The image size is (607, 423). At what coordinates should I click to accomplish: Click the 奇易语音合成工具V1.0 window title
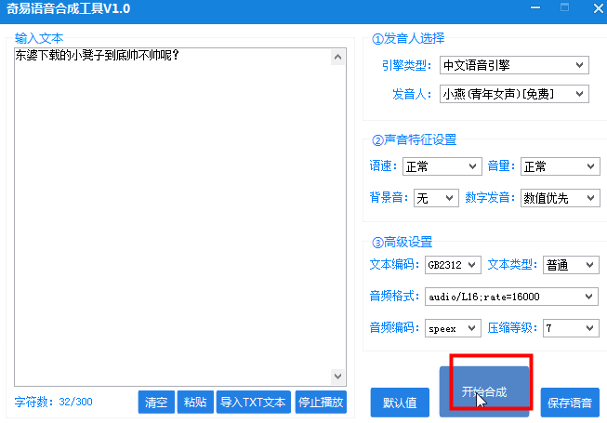tap(69, 8)
